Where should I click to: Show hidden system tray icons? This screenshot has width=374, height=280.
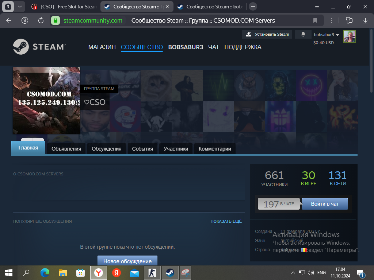click(x=293, y=272)
